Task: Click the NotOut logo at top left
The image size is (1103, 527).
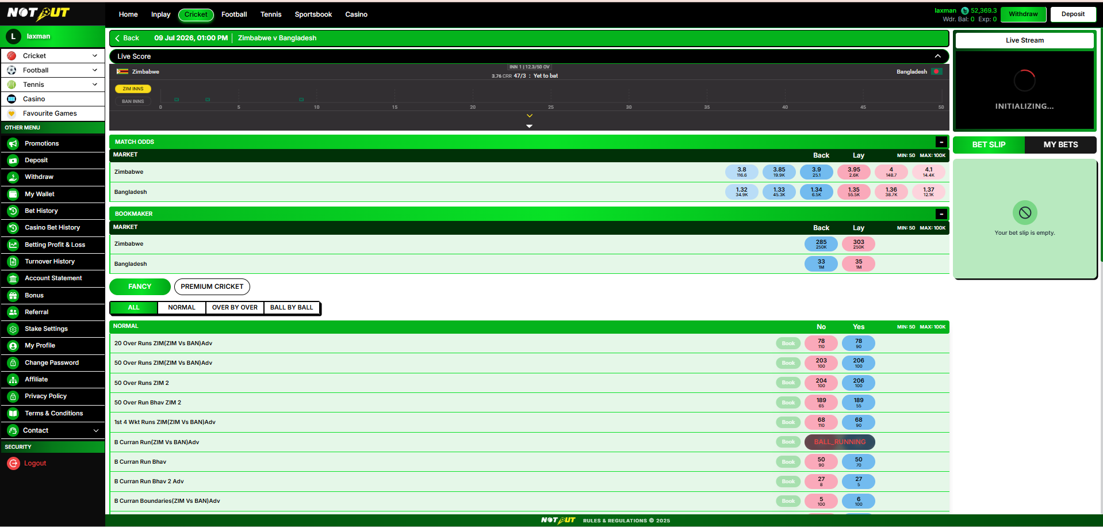Action: 38,13
